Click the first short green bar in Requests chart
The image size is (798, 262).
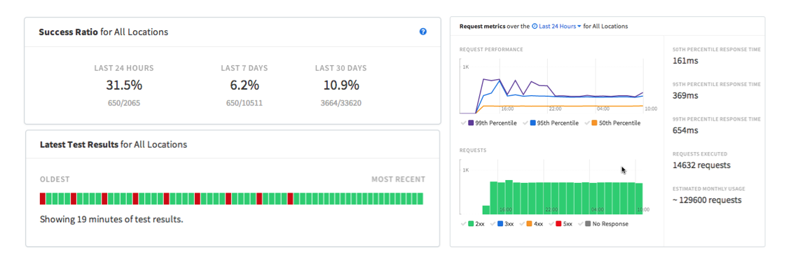point(486,209)
